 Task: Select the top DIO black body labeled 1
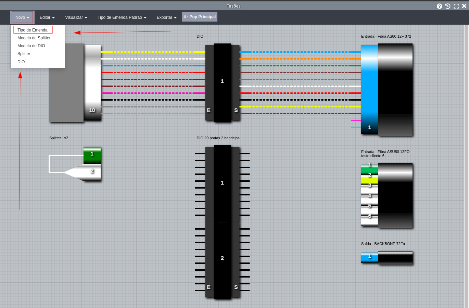click(x=222, y=82)
